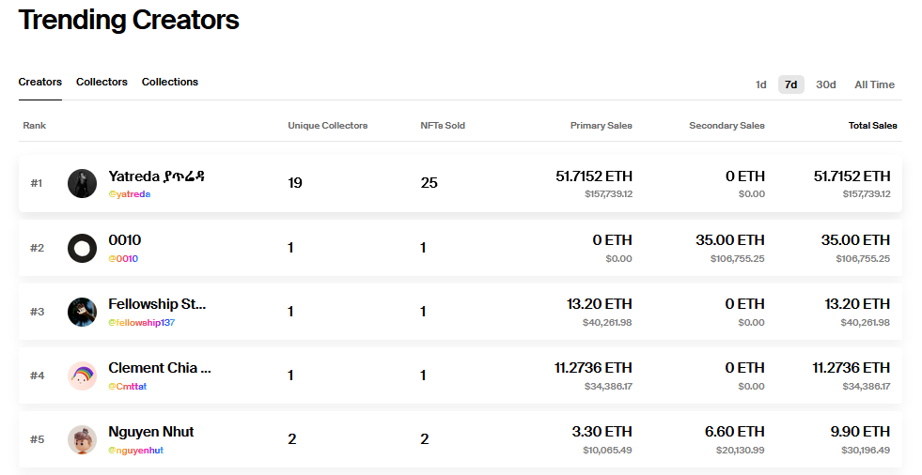Open the @yatreda handle link

click(129, 194)
